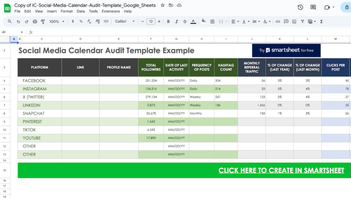Decrease the font size
This screenshot has height=198, width=351.
coord(143,21)
